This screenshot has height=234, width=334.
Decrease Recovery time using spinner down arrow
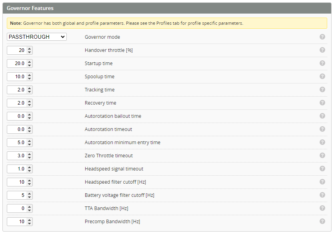30,105
